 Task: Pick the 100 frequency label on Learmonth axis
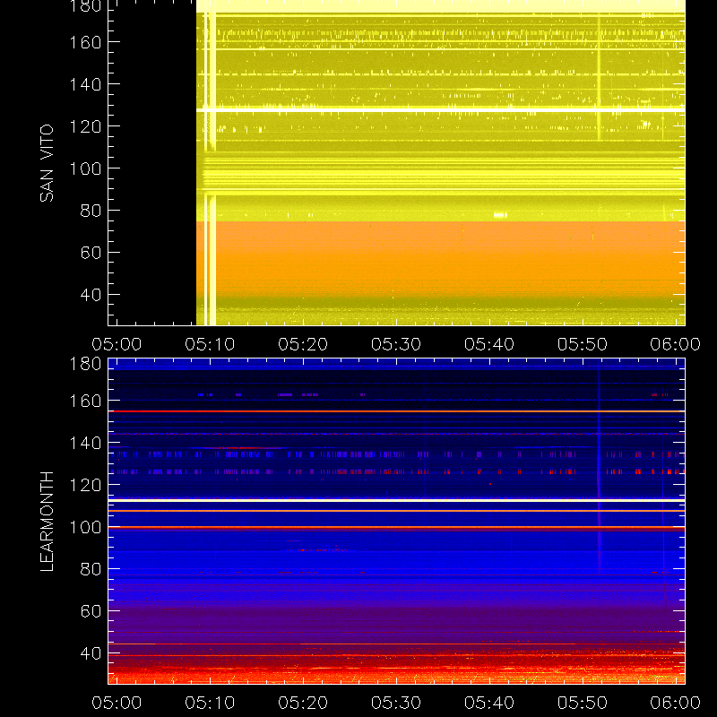coord(85,527)
